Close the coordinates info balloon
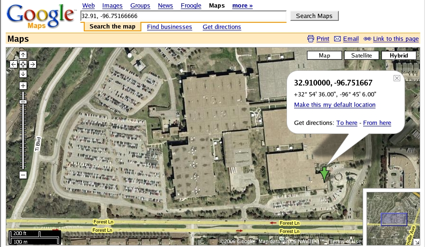 click(x=396, y=78)
